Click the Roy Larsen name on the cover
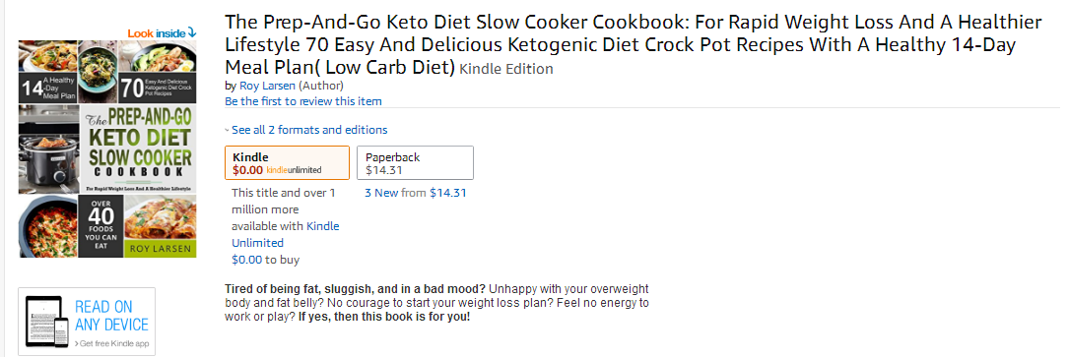 (160, 249)
